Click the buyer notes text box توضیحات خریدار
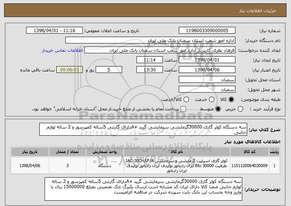291x206 pixels. coord(143,189)
